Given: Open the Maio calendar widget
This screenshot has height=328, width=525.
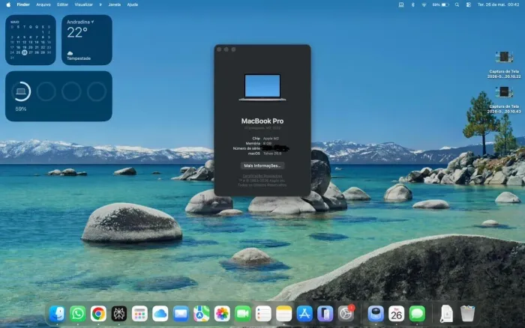Looking at the screenshot, I should 31,40.
